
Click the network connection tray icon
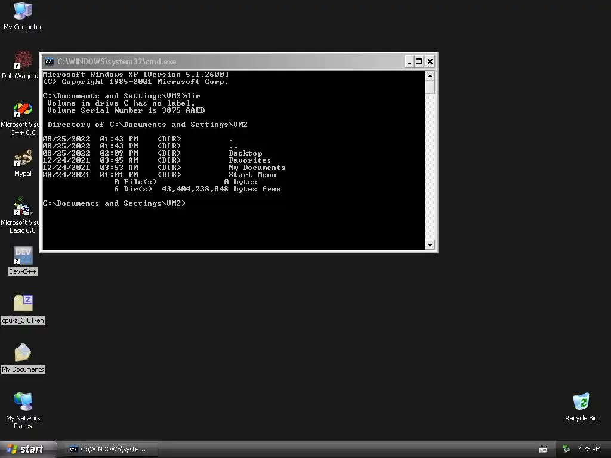[566, 449]
